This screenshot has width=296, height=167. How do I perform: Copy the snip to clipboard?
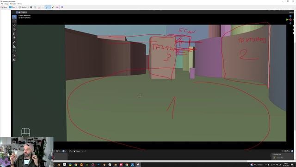pyautogui.click(x=35, y=7)
